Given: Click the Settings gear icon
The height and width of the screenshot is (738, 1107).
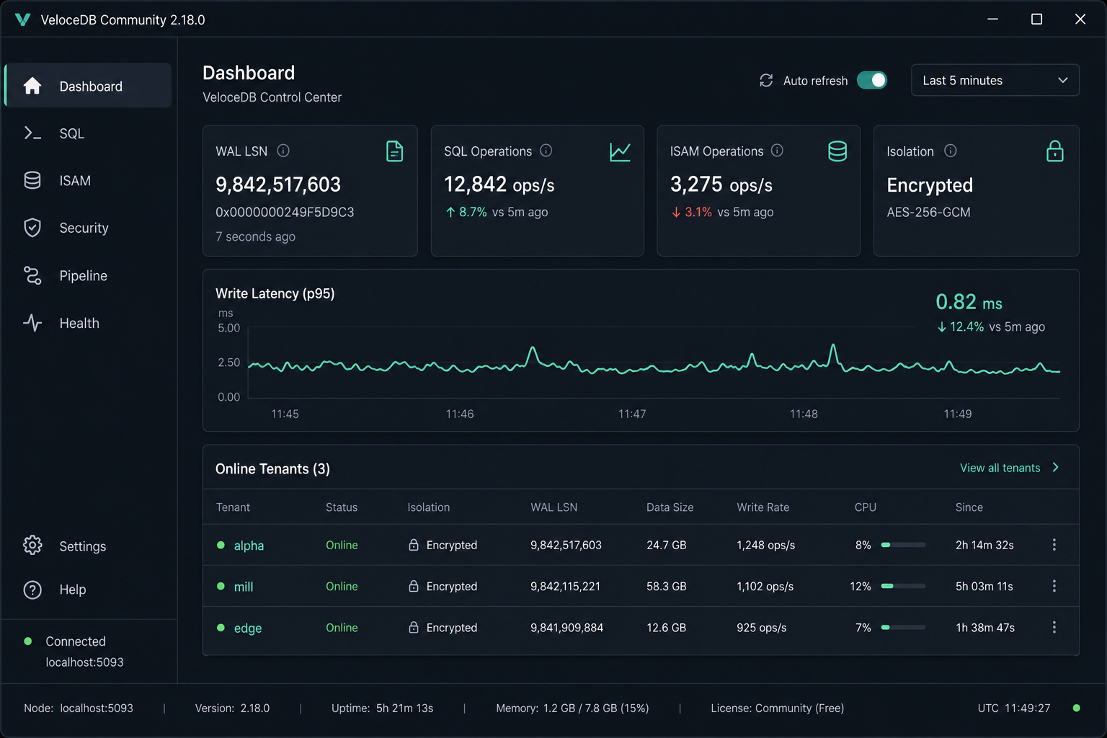Looking at the screenshot, I should [32, 546].
